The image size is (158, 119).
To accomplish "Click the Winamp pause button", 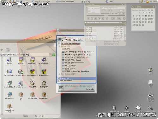I will pos(95,19).
